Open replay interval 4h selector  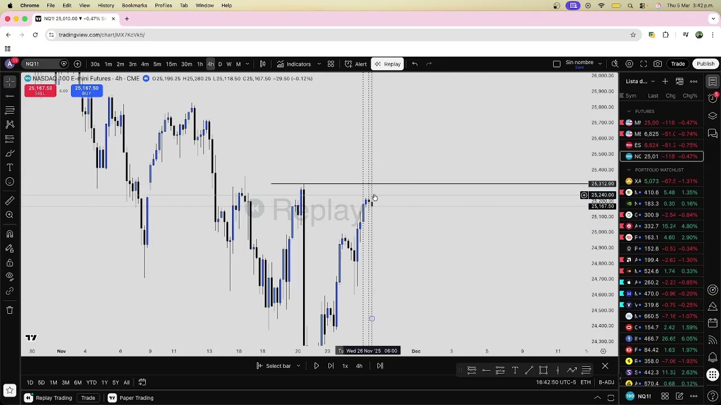point(359,366)
